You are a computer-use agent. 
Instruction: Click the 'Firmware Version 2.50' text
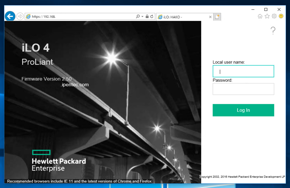[46, 79]
